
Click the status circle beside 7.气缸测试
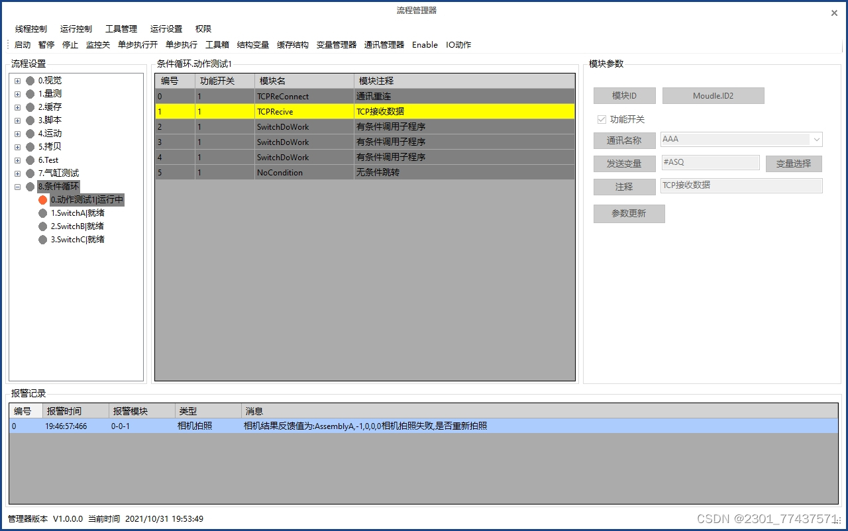point(30,173)
